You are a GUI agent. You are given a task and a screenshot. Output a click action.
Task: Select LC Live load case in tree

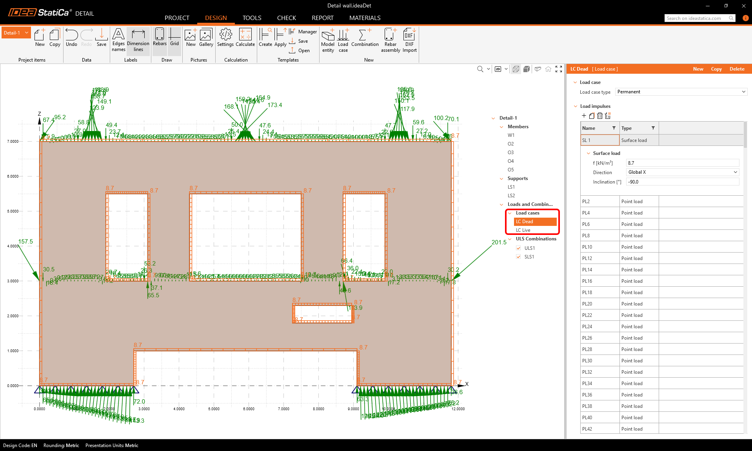(x=523, y=230)
